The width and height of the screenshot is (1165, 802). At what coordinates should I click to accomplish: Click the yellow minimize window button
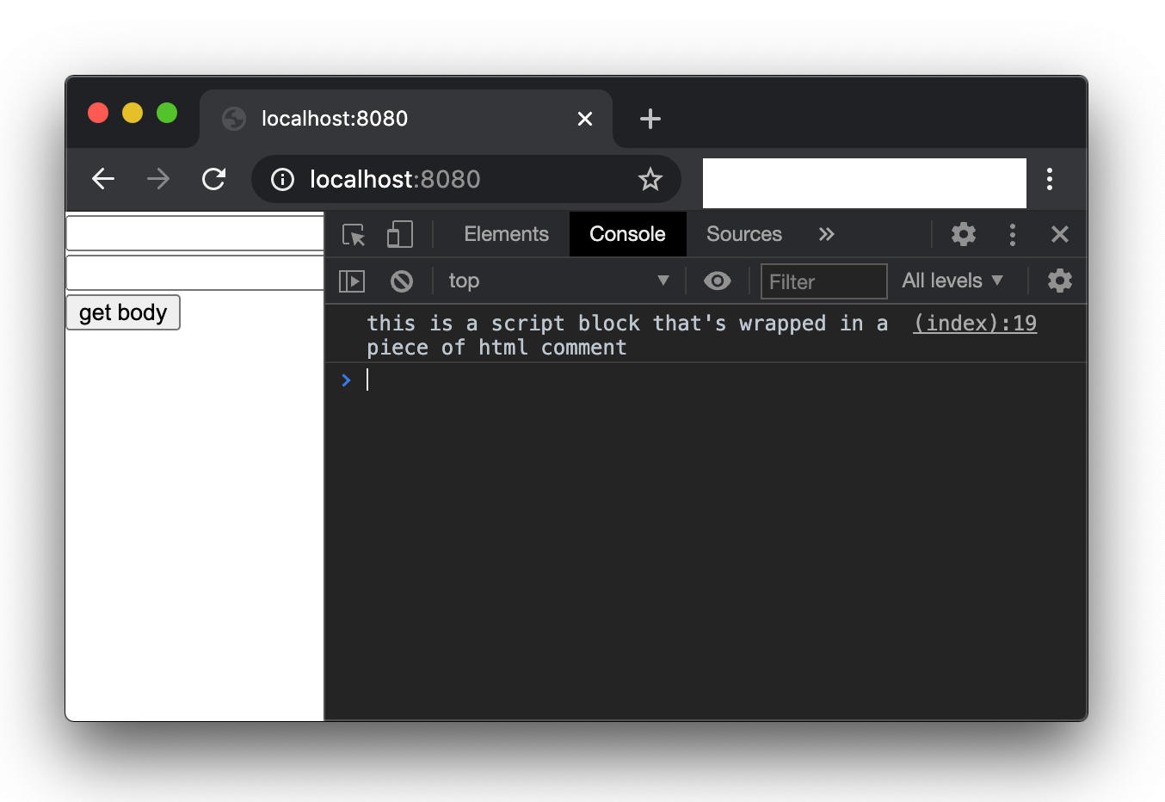[133, 113]
